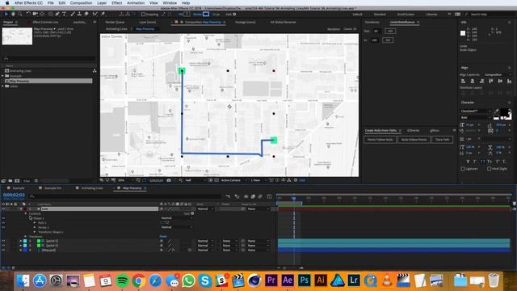Hide the [point 2] layer
This screenshot has height=291, width=517.
coord(3,241)
